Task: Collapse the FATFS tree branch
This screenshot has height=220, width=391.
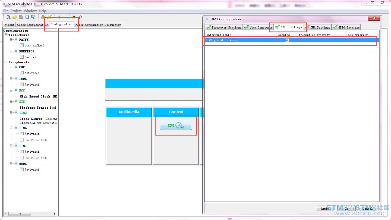Action: click(11, 40)
